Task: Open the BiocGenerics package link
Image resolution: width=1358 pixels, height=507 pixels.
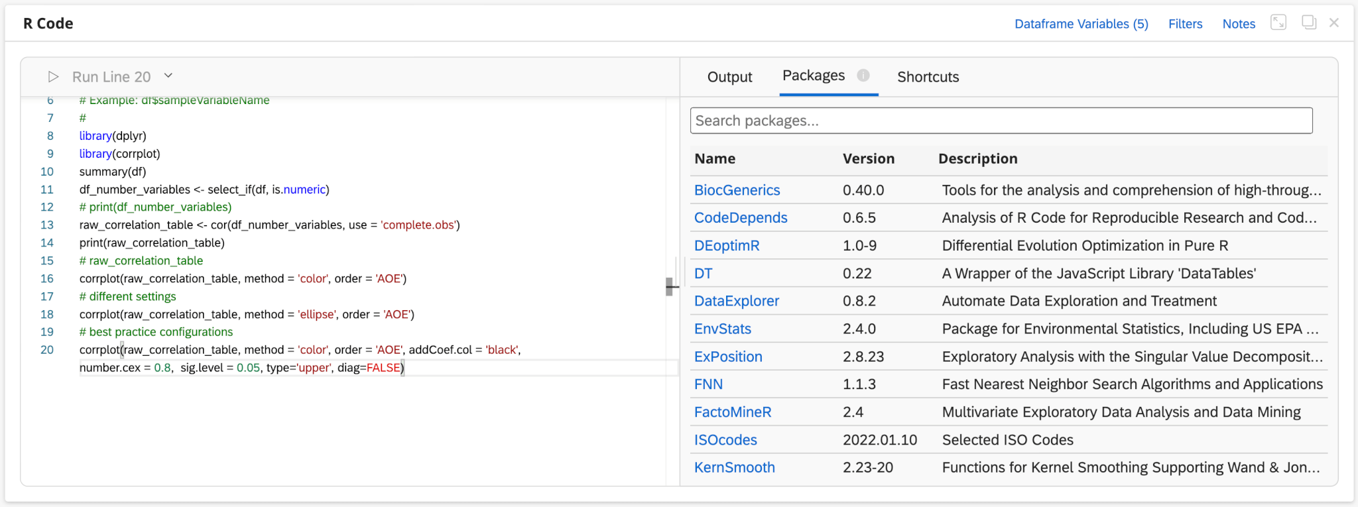Action: [x=737, y=190]
